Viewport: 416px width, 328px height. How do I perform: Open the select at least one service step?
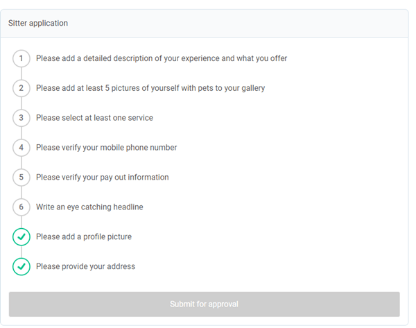94,118
